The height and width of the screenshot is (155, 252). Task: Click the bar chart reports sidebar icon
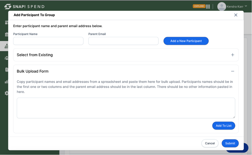tap(7, 82)
